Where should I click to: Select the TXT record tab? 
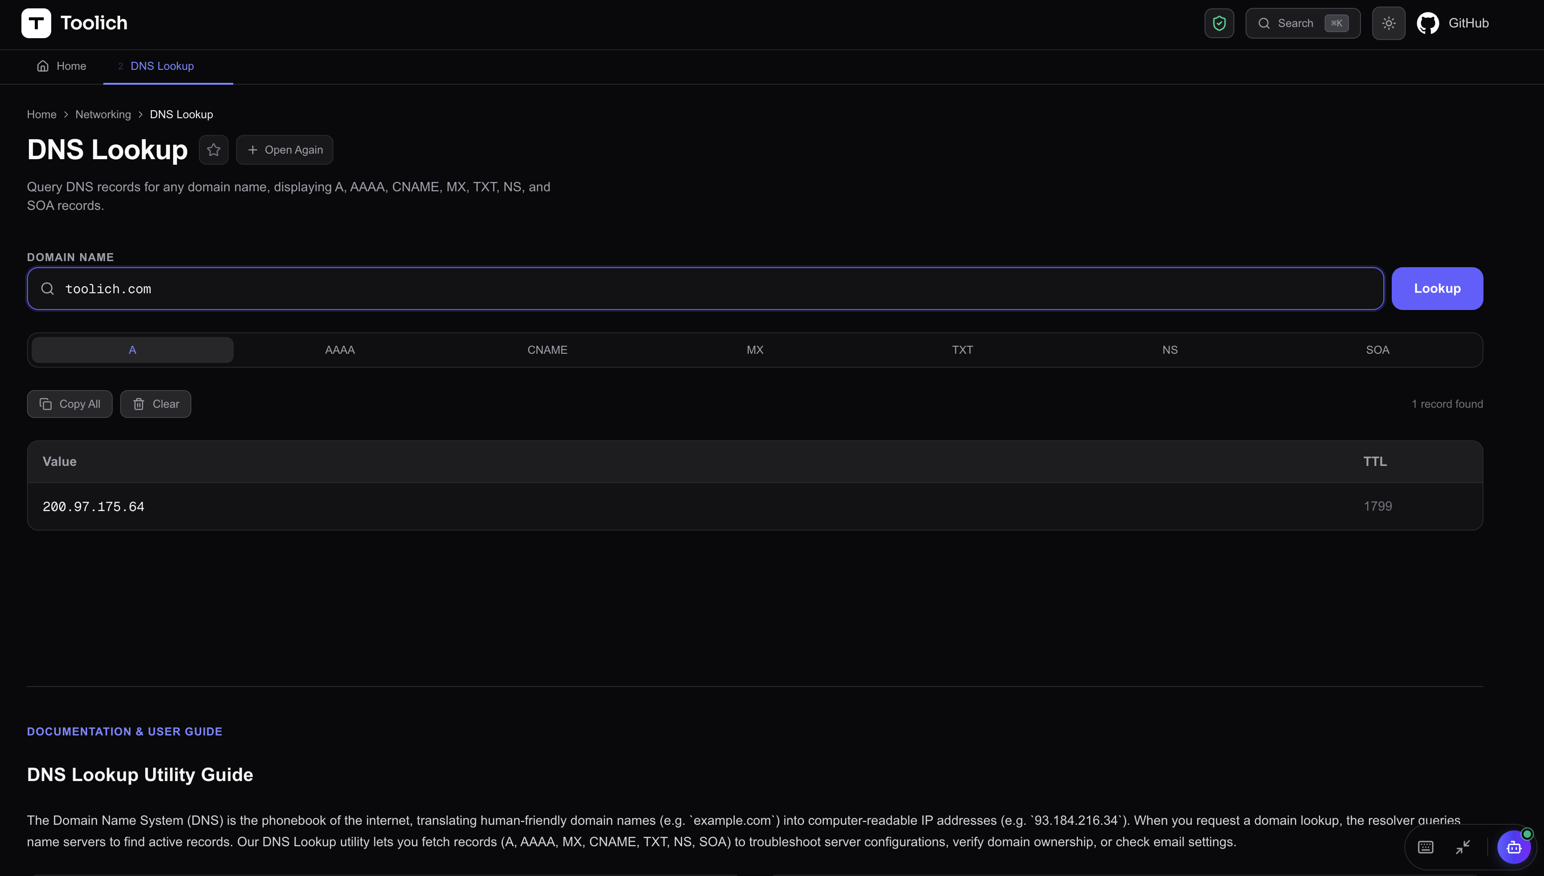pos(963,350)
